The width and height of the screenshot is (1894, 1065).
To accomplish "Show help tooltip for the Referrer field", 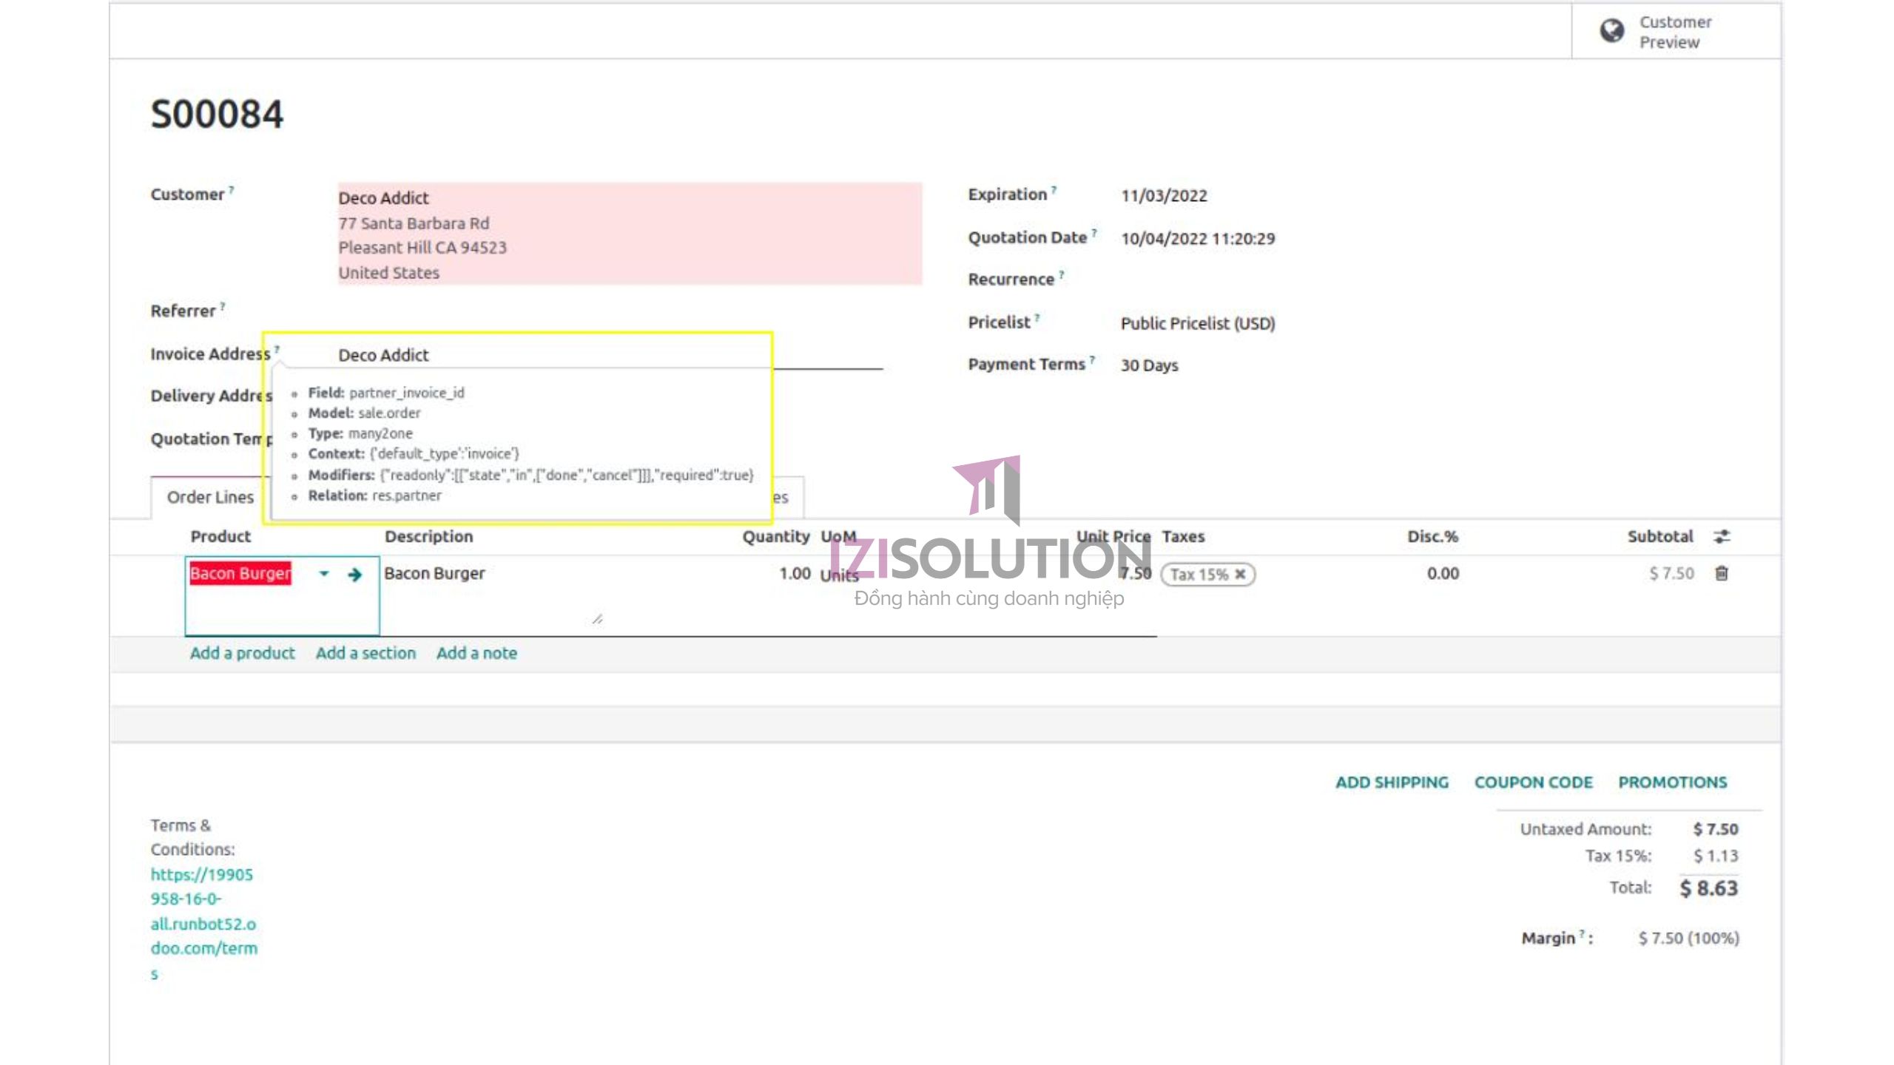I will (220, 305).
